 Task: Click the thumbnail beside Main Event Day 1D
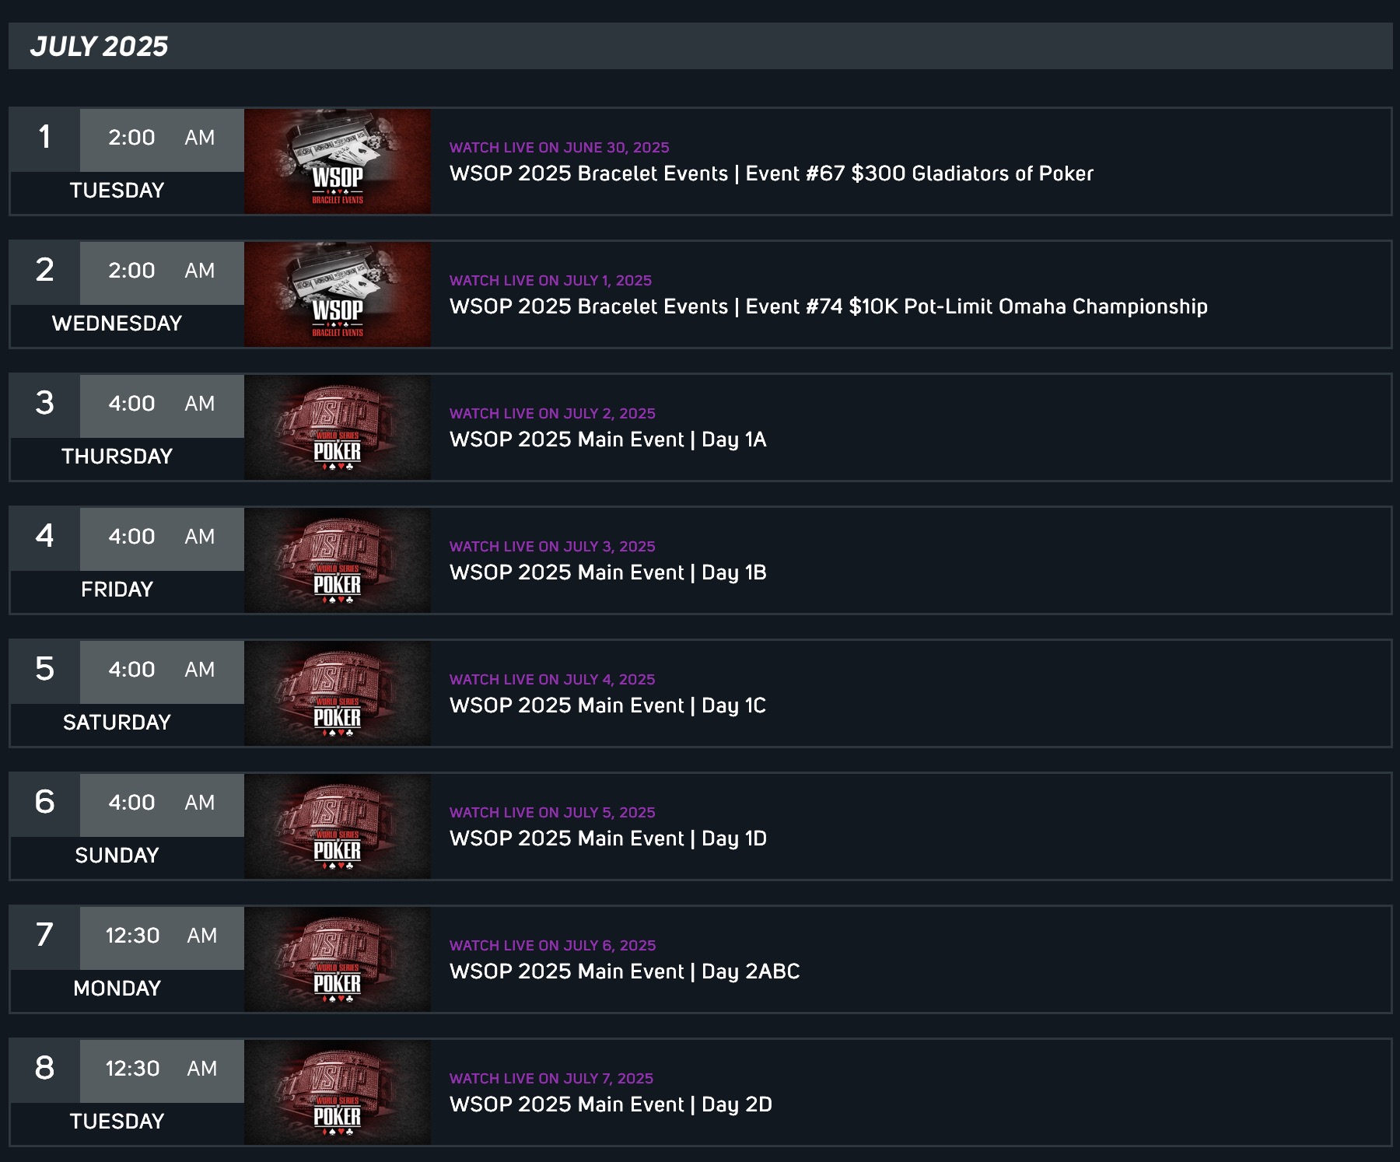[x=337, y=826]
